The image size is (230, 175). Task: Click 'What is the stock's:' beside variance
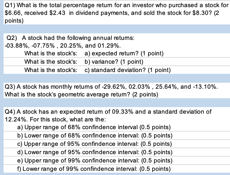point(49,62)
